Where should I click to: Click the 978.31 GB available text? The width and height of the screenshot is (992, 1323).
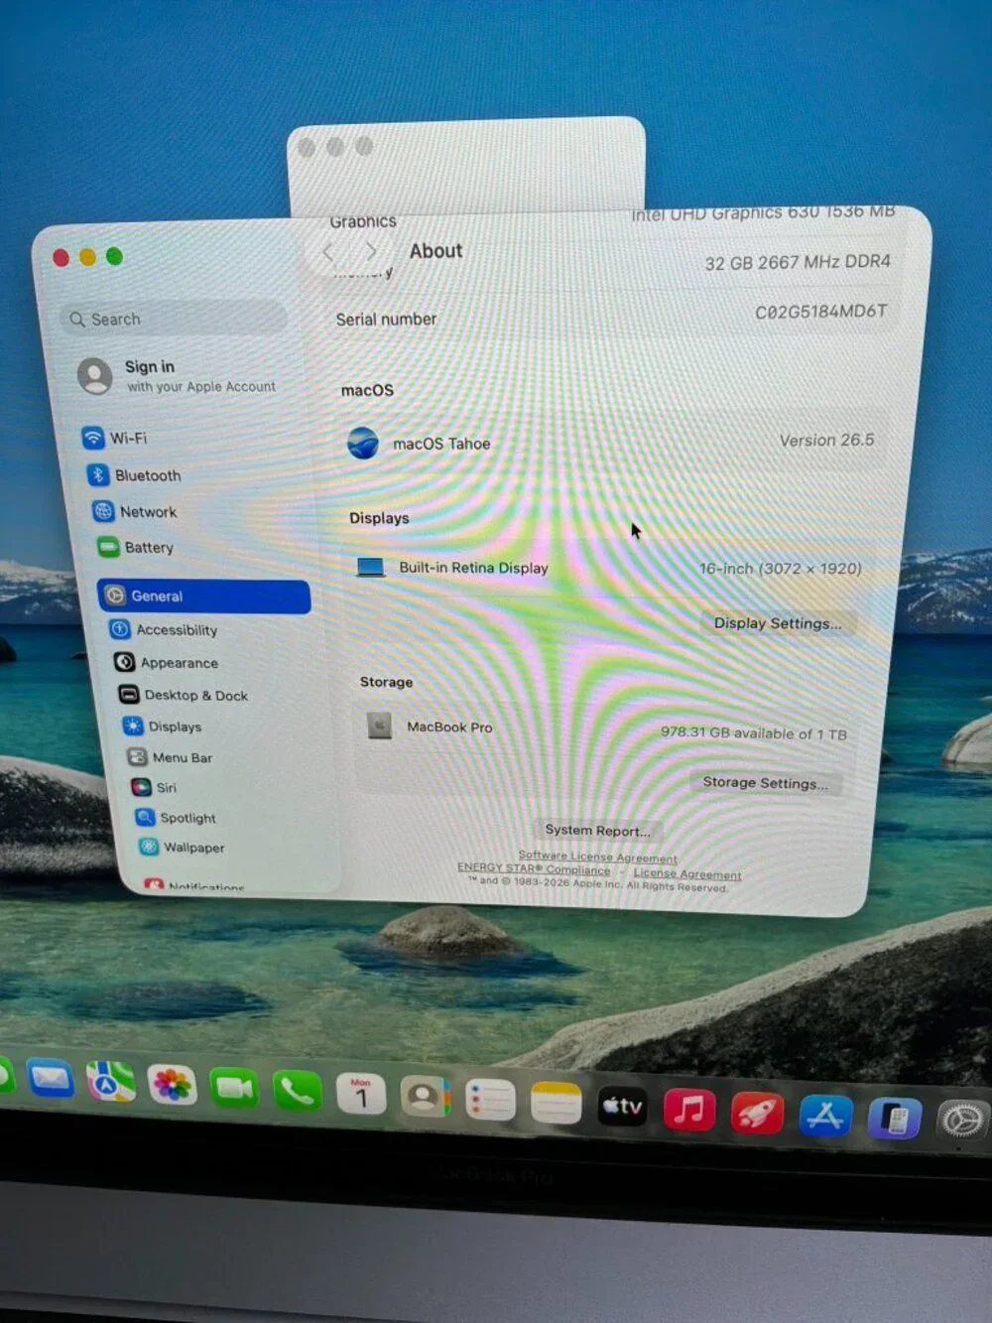(754, 733)
